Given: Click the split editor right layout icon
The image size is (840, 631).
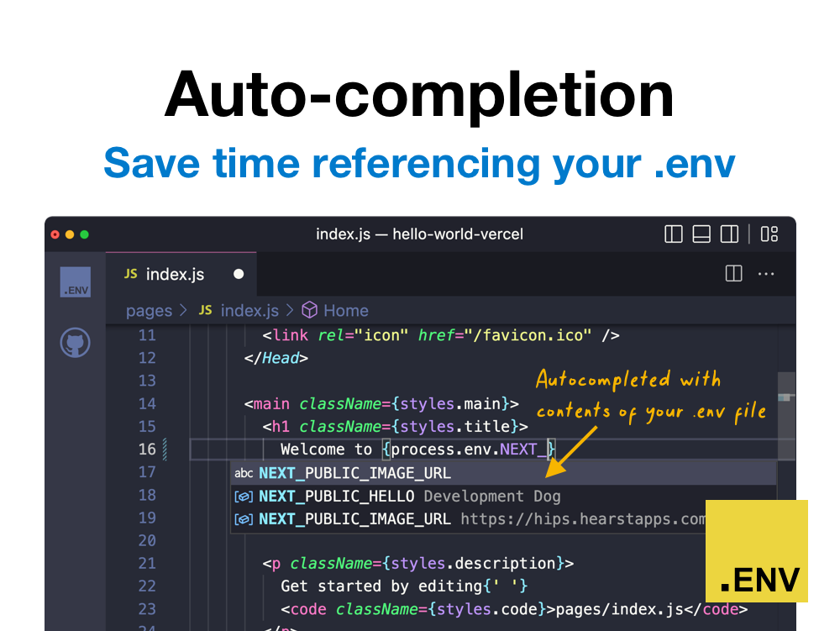Looking at the screenshot, I should coord(729,234).
